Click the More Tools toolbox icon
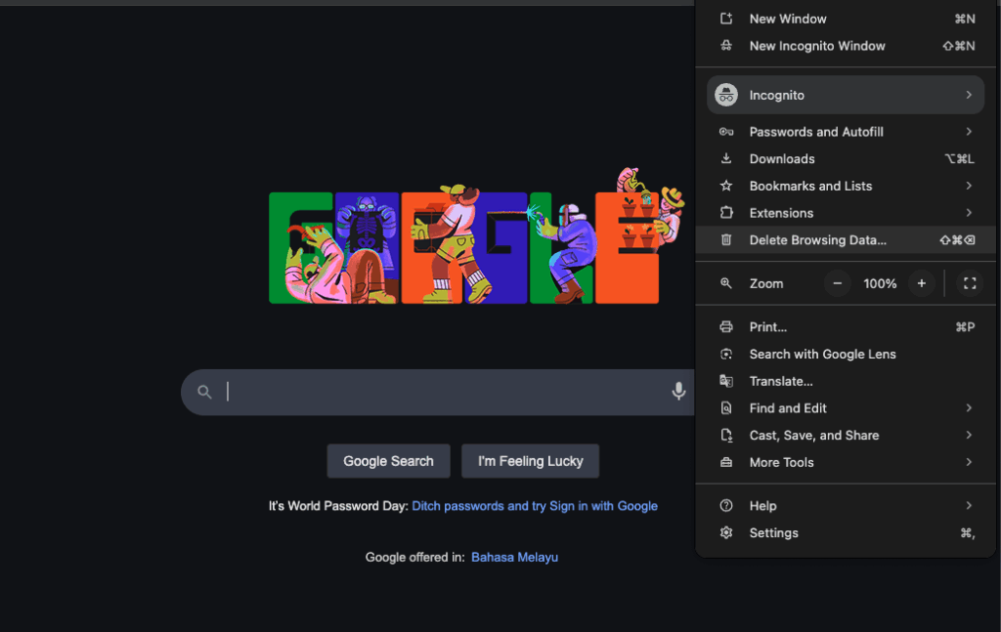The height and width of the screenshot is (632, 1001). point(726,462)
